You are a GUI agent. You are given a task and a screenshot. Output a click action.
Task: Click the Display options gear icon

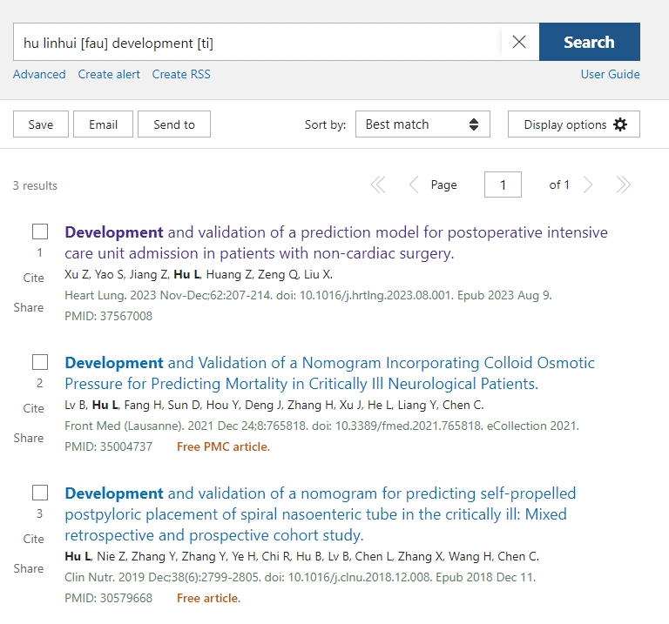(x=620, y=124)
